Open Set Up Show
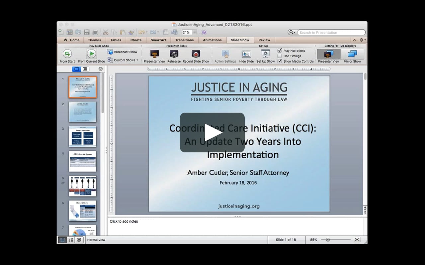Viewport: 425px width, 265px height. click(266, 56)
